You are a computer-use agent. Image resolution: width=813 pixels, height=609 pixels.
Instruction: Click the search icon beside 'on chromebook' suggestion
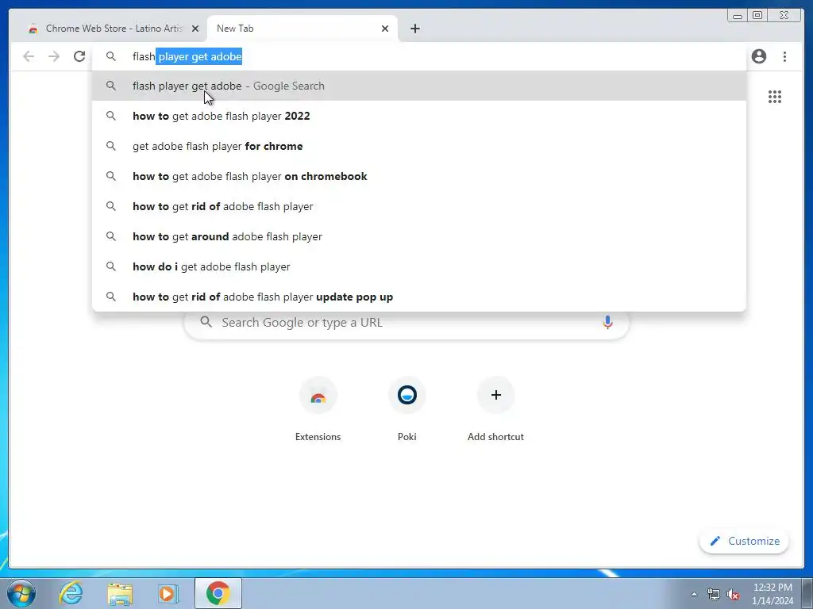pos(111,175)
